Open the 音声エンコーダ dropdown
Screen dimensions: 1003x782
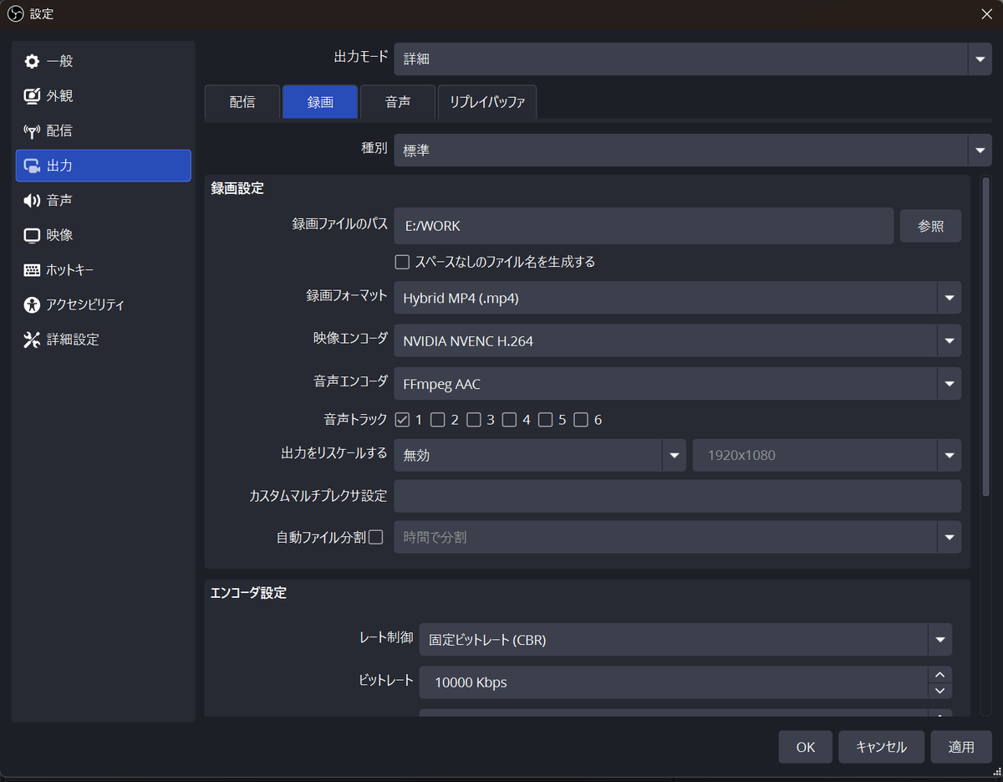[x=678, y=384]
